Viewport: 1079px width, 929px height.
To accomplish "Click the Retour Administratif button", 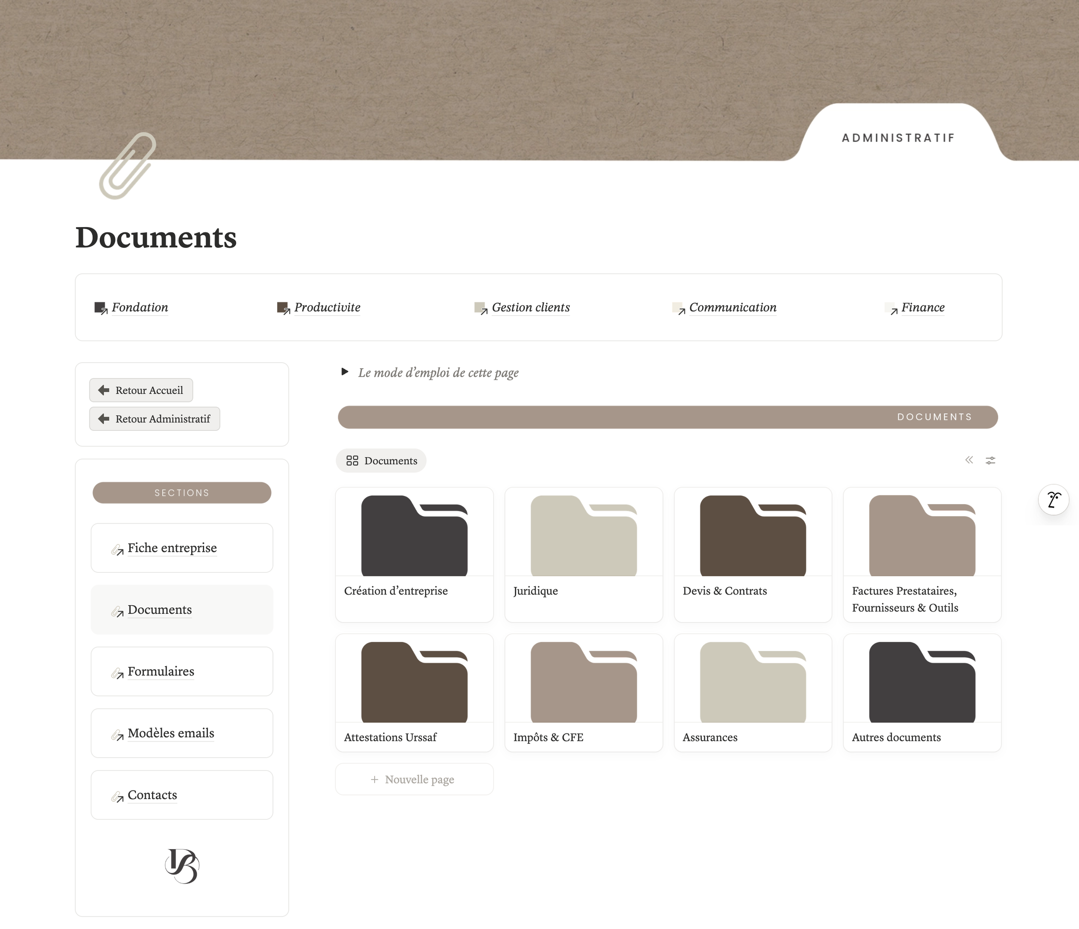I will (155, 419).
